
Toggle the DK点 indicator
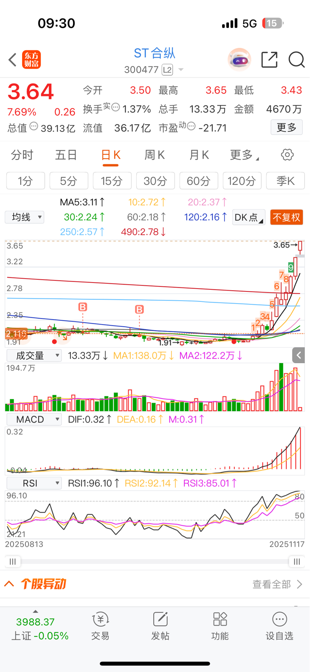(x=249, y=218)
